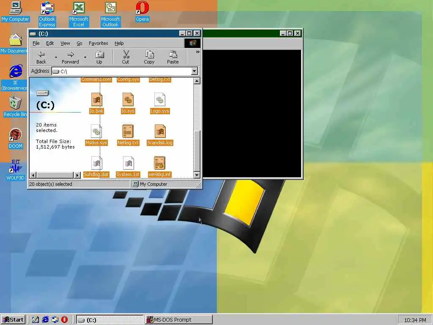Click the Config.sys file label
This screenshot has width=433, height=325.
(128, 80)
